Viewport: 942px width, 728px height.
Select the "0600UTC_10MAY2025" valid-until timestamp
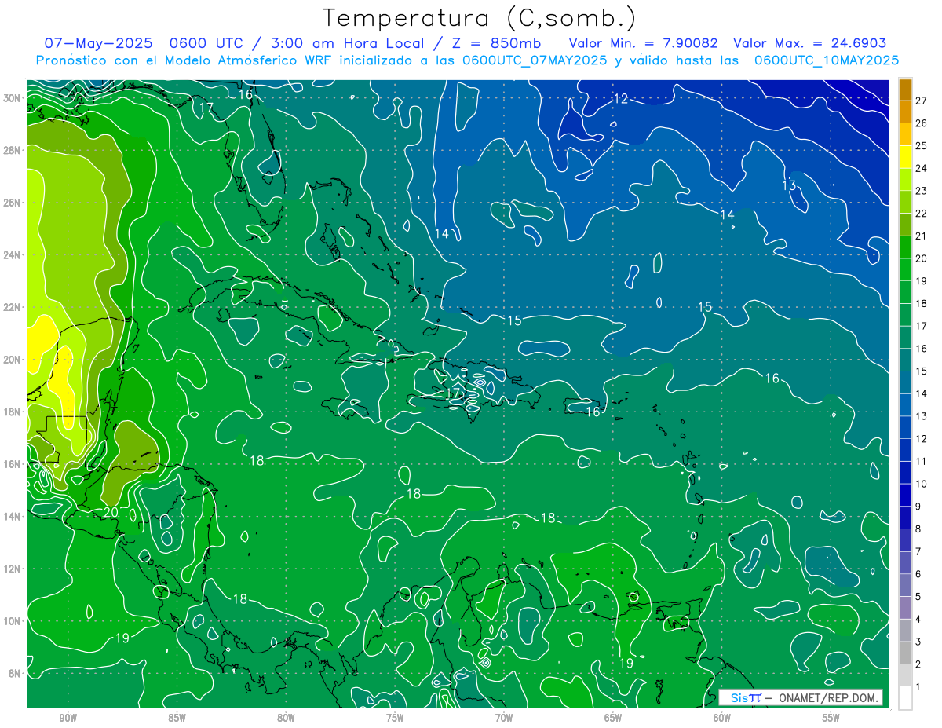tap(827, 60)
